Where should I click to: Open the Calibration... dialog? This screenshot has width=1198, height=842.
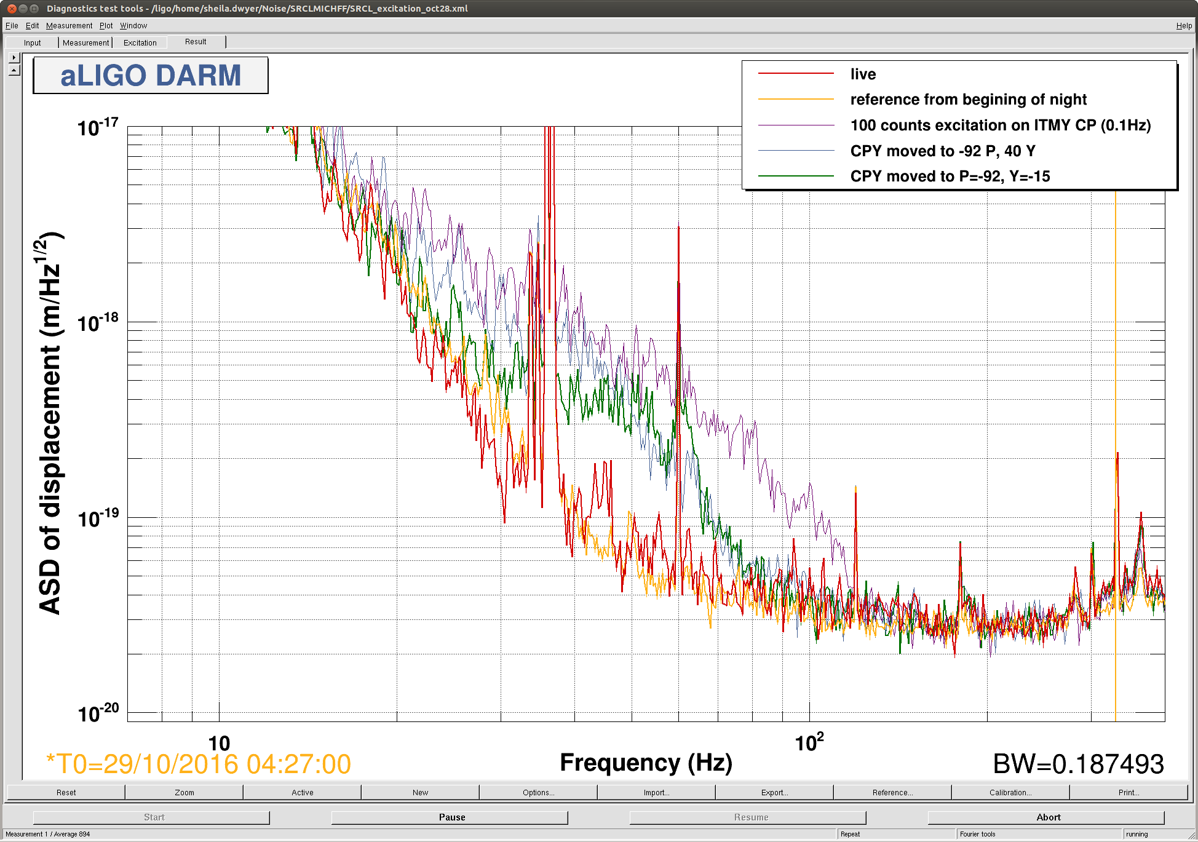pyautogui.click(x=1010, y=792)
